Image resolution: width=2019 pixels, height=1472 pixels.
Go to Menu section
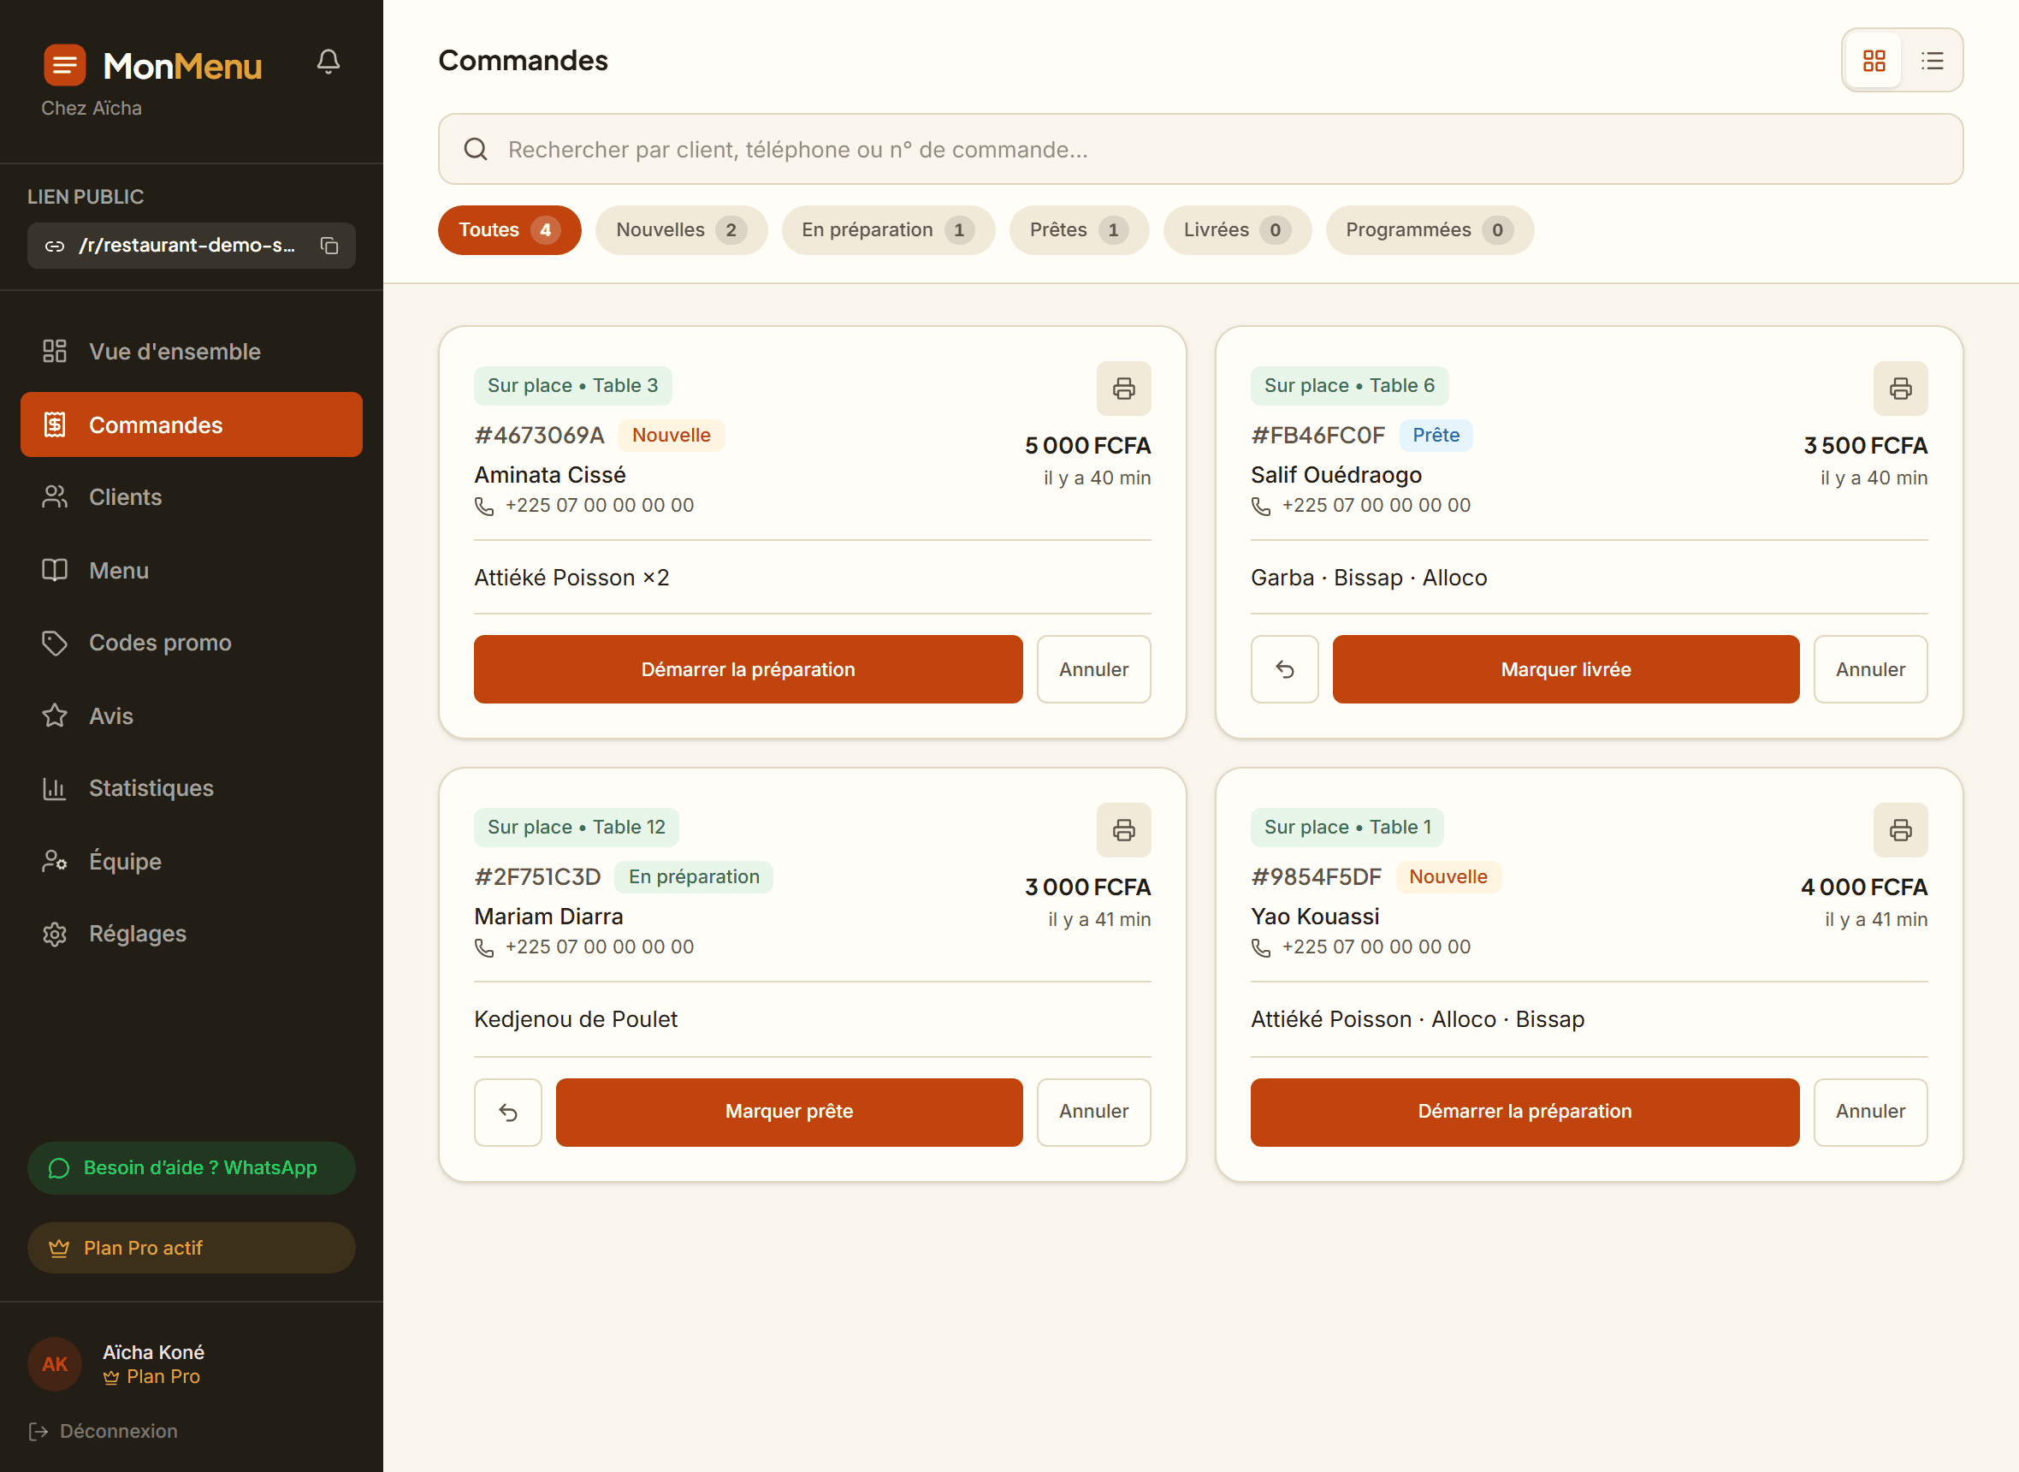pos(191,570)
